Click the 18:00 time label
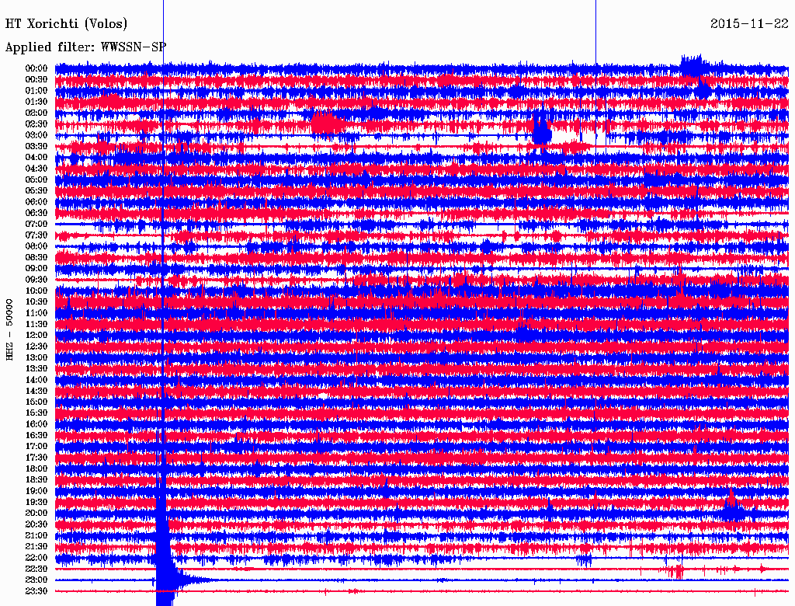The height and width of the screenshot is (606, 795). pos(36,469)
